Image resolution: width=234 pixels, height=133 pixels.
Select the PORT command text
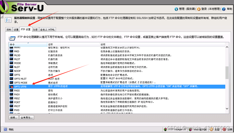pos(17,102)
